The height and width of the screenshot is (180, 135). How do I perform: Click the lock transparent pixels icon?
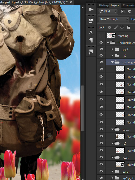point(109,27)
